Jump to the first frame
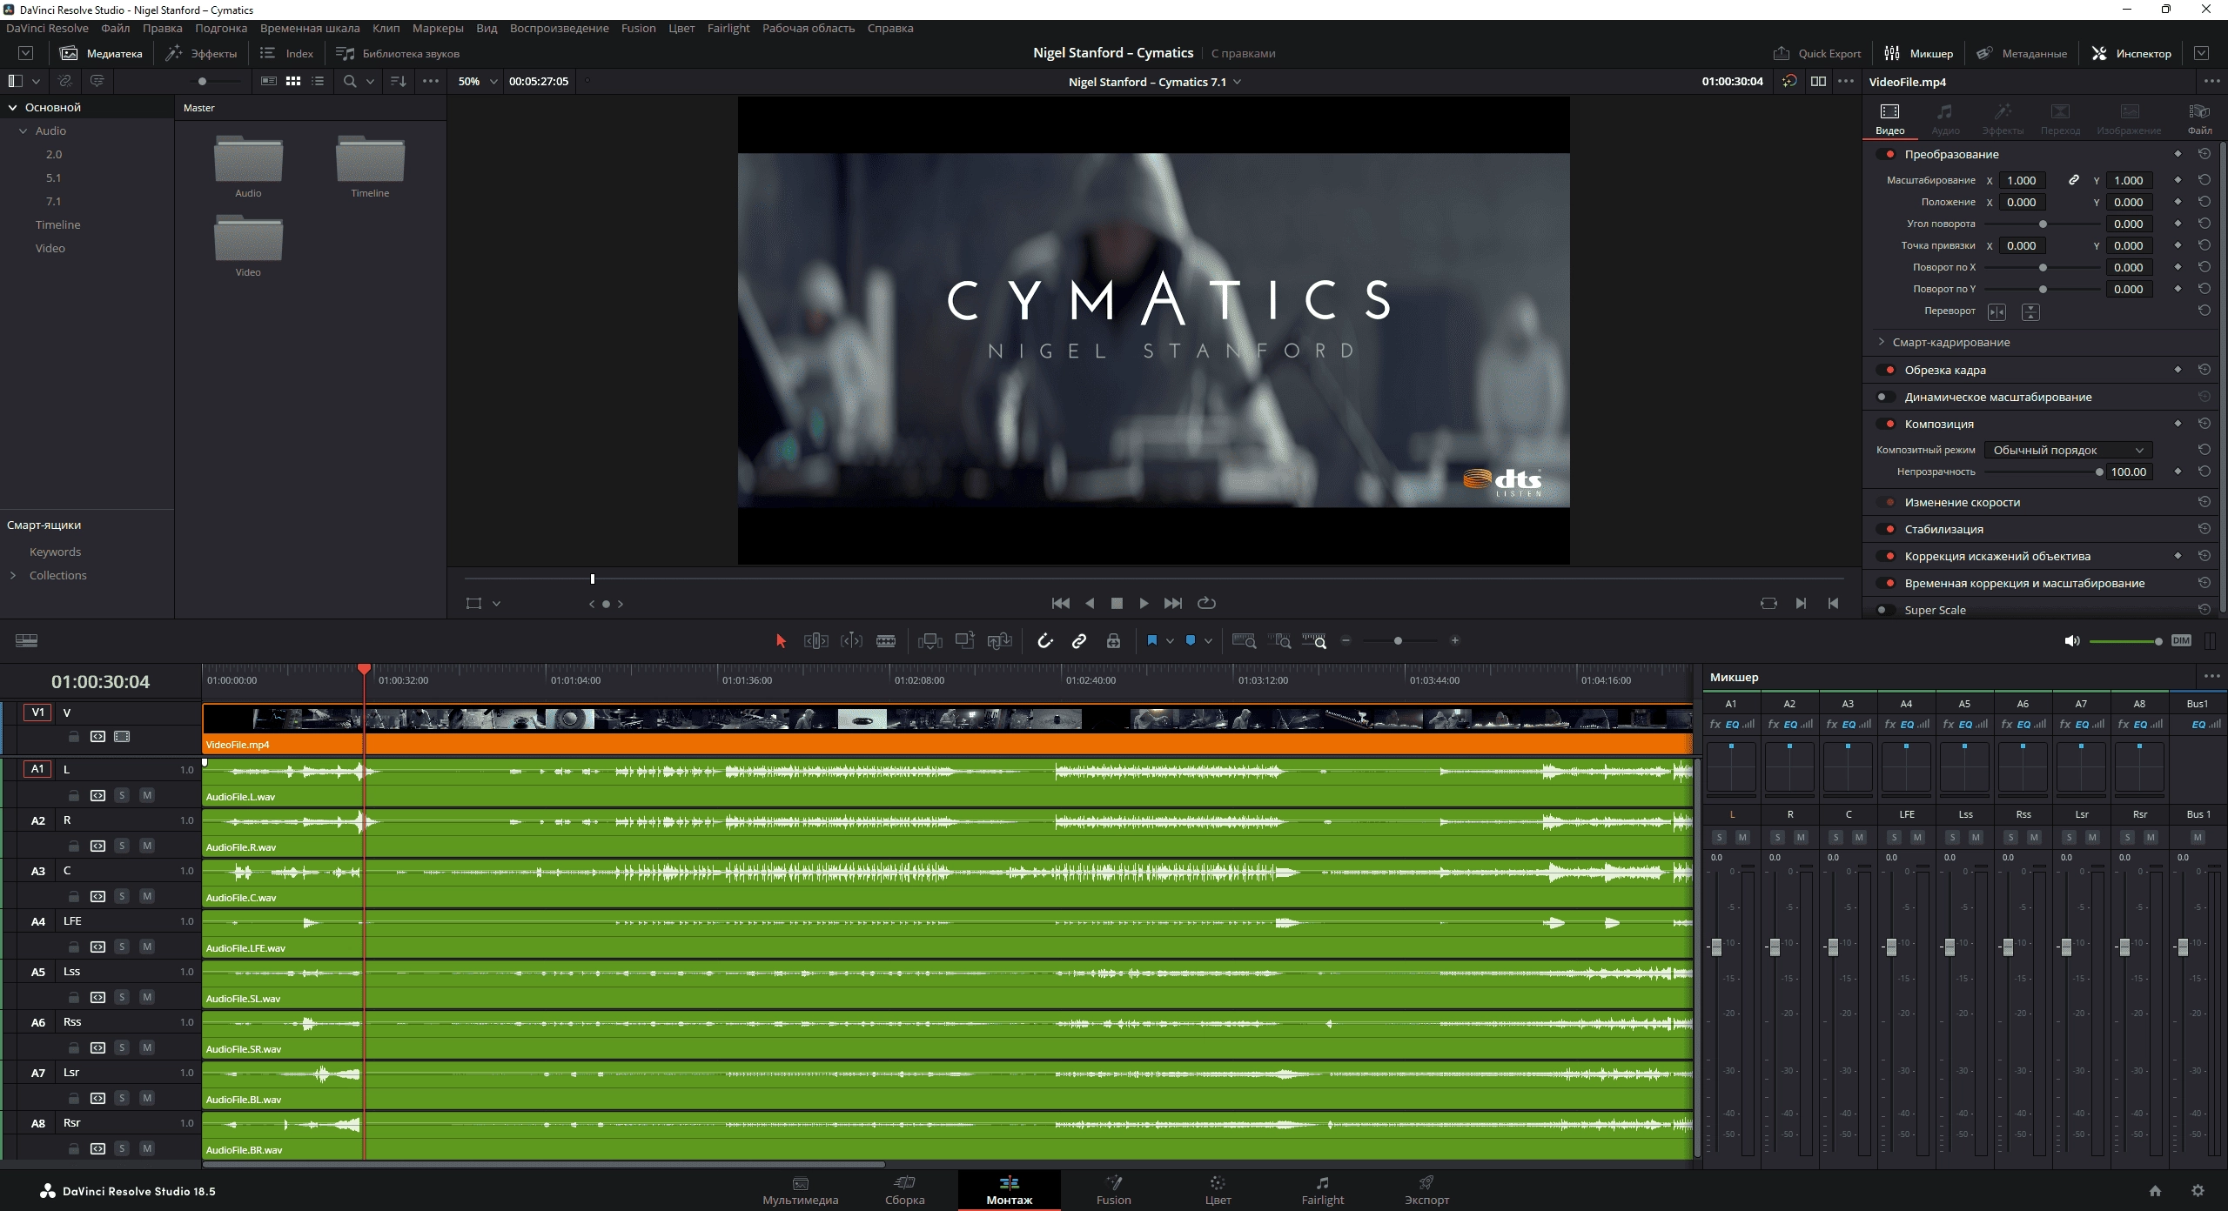 [1061, 603]
